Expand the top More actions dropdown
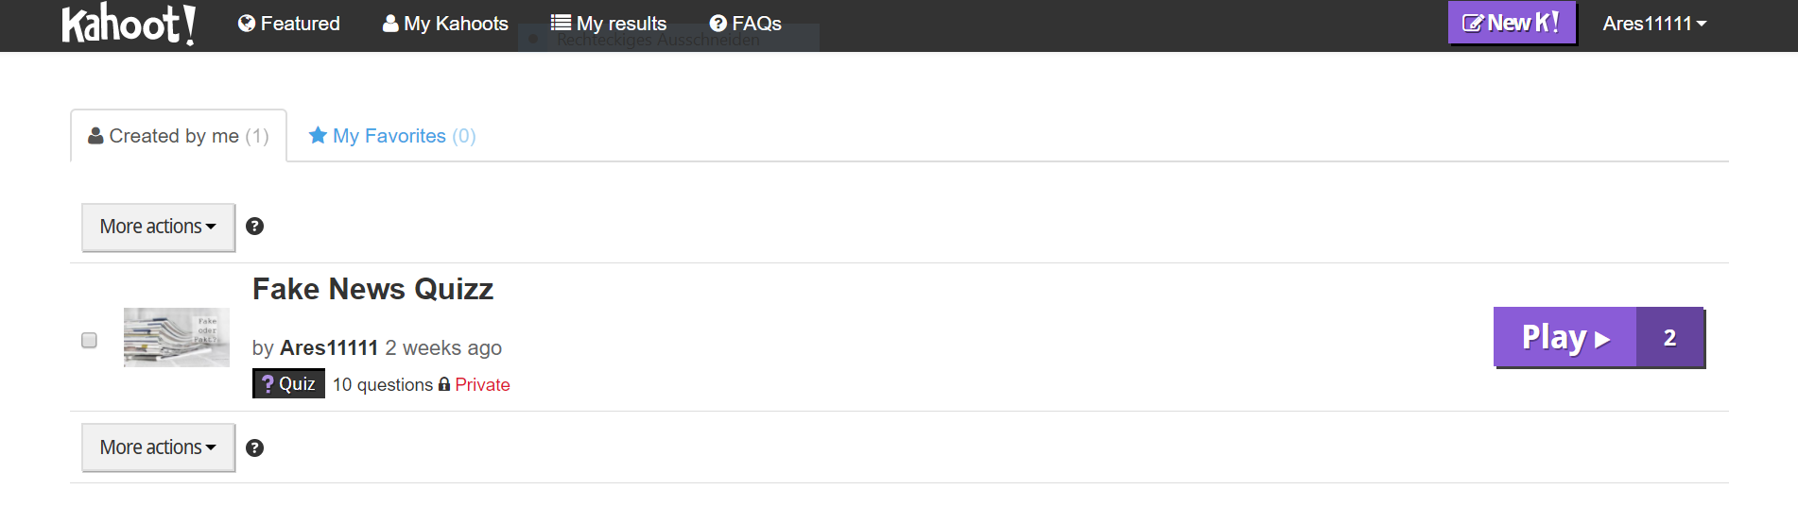Screen dimensions: 1798x523 pyautogui.click(x=158, y=228)
